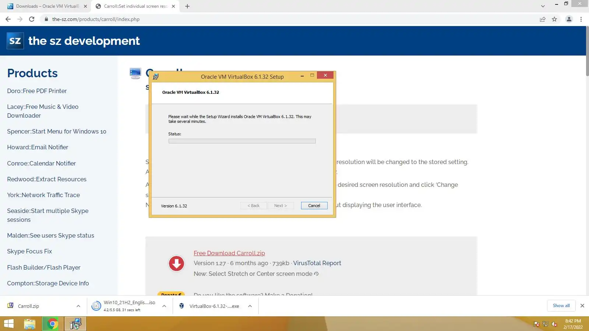Bookmark this page with star icon

coord(554,19)
